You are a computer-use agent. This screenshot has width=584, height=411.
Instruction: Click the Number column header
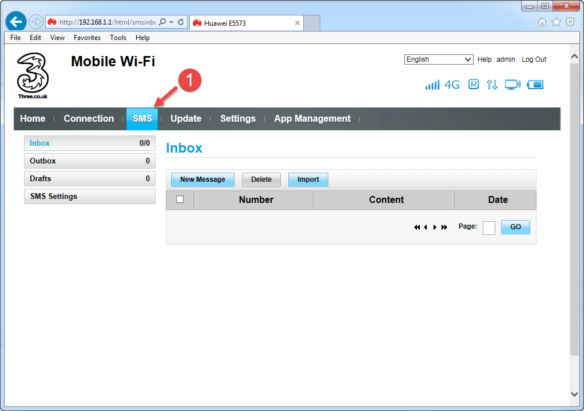pyautogui.click(x=253, y=200)
